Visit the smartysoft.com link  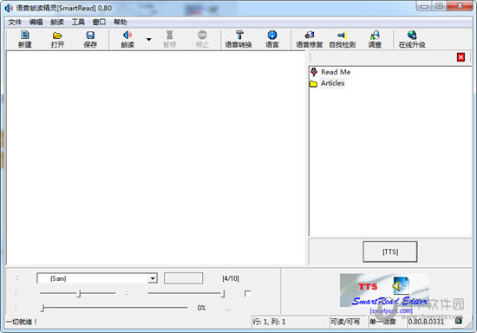point(391,310)
